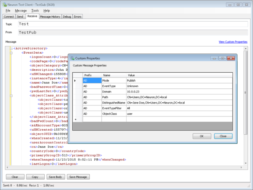Click the Custom Properties dialog title icon
This screenshot has height=190, width=253.
click(72, 58)
